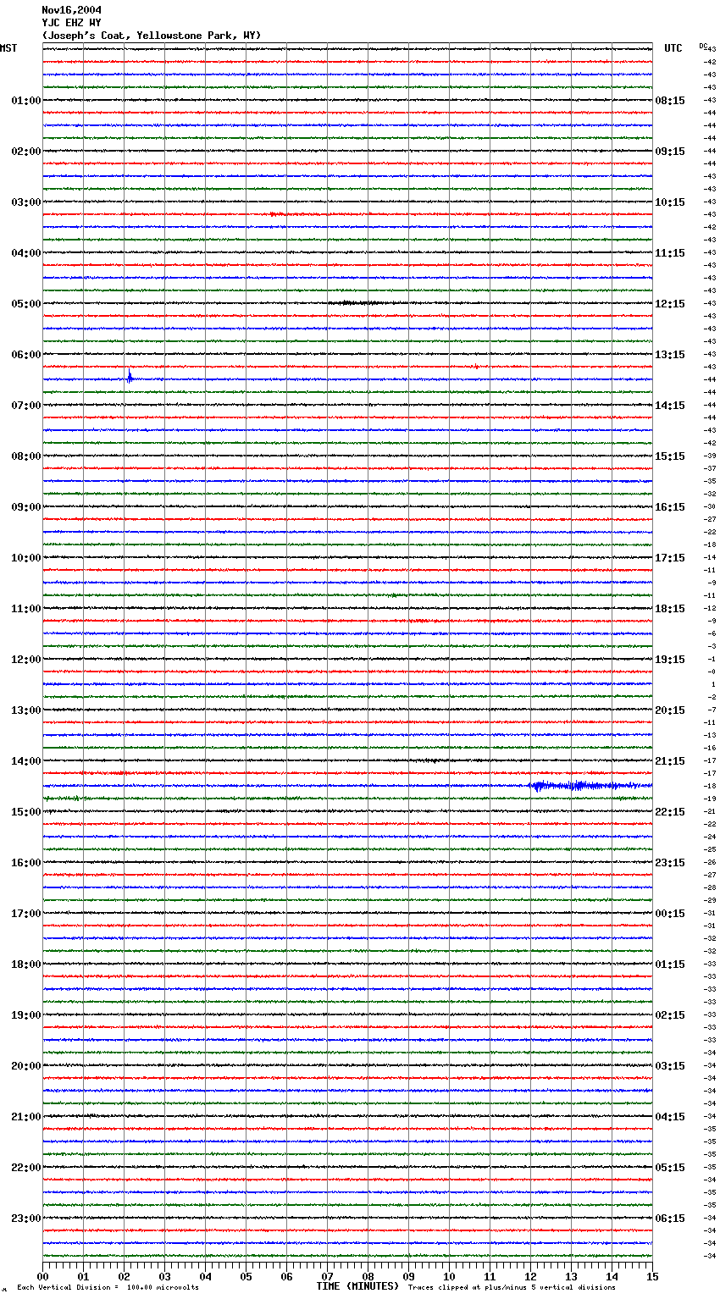
Task: Select the station code 'YJC EHZ WY'
Action: (71, 23)
